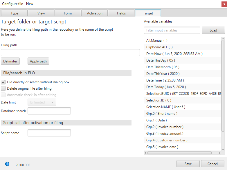Click the horizontal scroll right arrow

(220, 153)
